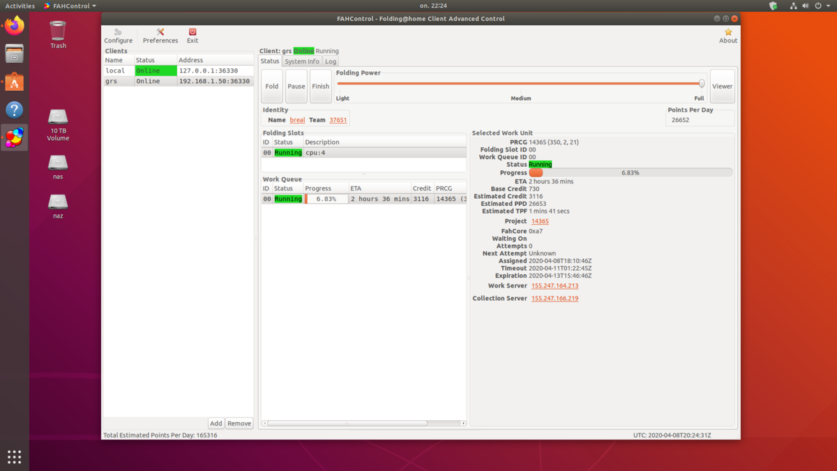Click the clients Status column header
The width and height of the screenshot is (837, 471).
point(156,60)
